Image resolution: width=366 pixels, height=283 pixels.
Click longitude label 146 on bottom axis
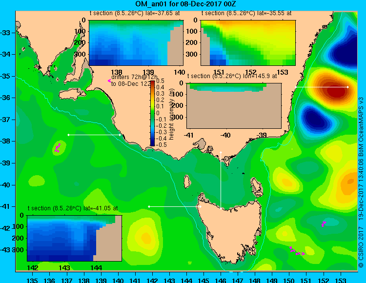tap(221, 280)
